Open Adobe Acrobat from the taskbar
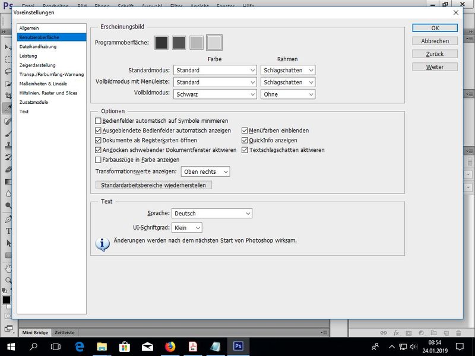This screenshot has height=356, width=475. [x=193, y=347]
